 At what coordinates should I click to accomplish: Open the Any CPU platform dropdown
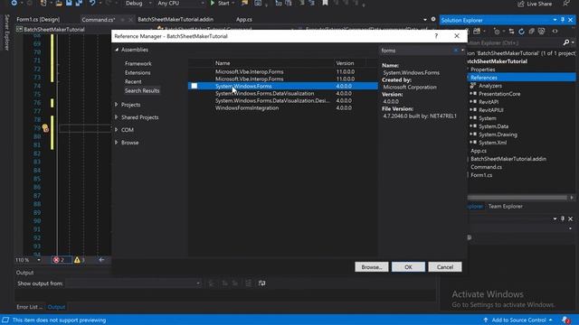[181, 4]
